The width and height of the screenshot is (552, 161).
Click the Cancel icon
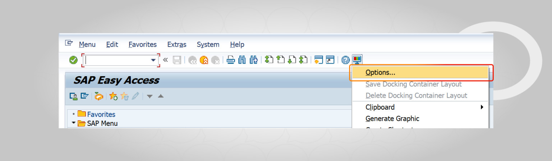(215, 60)
